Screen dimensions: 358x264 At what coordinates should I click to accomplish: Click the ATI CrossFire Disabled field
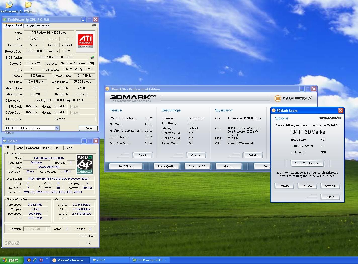tap(60, 119)
